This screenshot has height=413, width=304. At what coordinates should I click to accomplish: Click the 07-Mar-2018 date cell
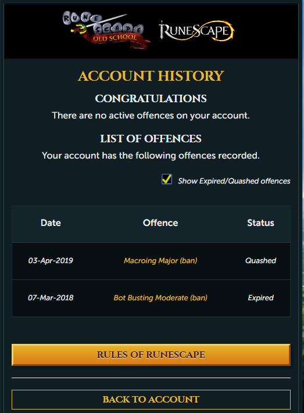coord(51,297)
